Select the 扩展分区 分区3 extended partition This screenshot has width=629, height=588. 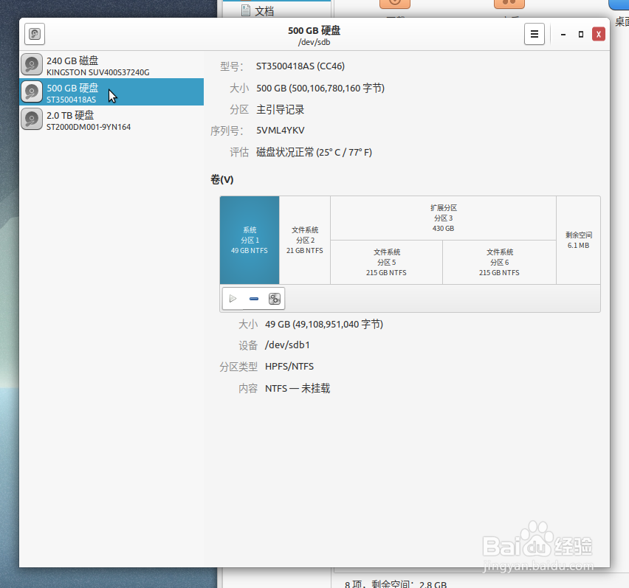pyautogui.click(x=443, y=218)
